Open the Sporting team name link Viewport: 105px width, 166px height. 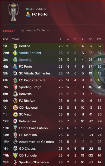[25, 60]
